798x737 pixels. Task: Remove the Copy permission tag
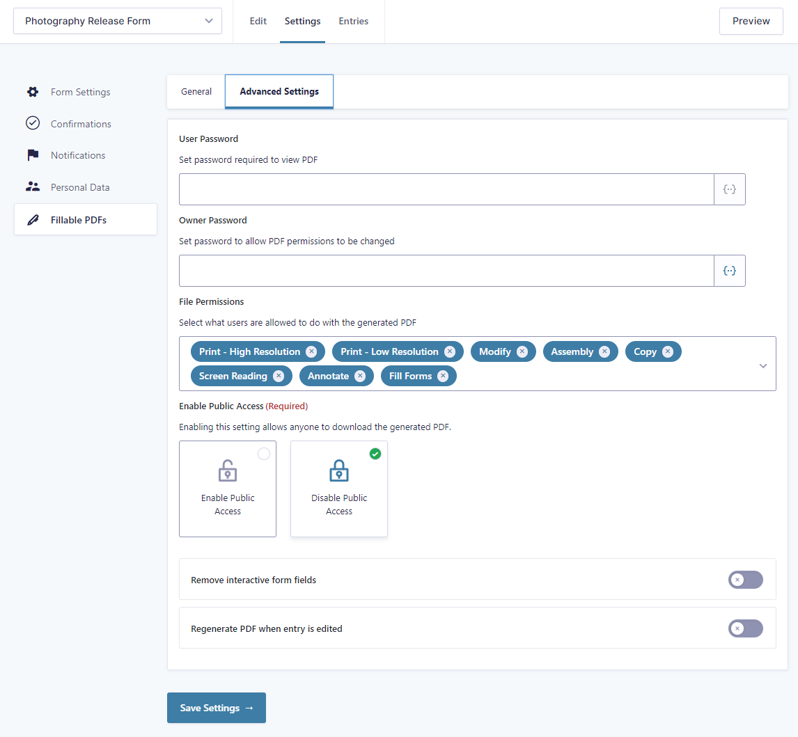pyautogui.click(x=668, y=351)
